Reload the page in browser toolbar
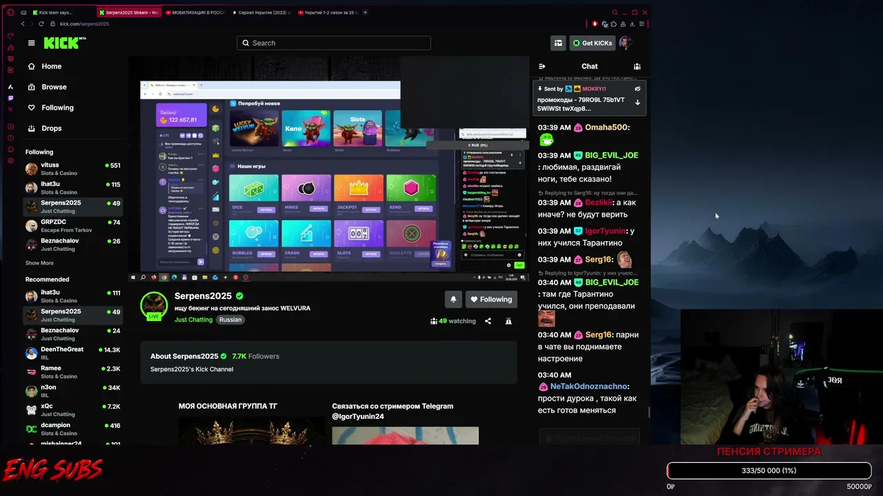 click(41, 24)
